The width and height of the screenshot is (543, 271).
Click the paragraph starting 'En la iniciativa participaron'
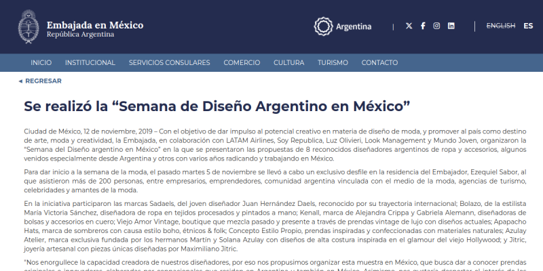click(275, 226)
